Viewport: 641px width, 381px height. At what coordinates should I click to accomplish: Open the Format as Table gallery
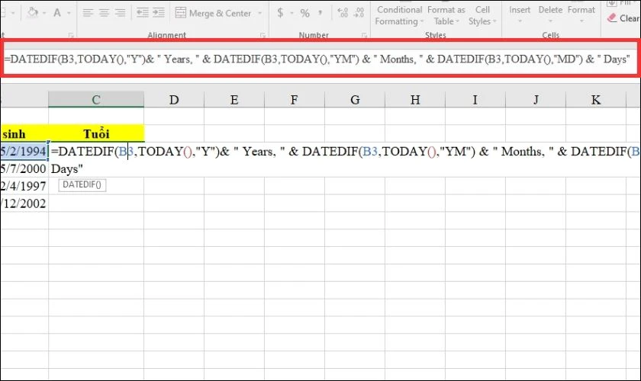[446, 15]
